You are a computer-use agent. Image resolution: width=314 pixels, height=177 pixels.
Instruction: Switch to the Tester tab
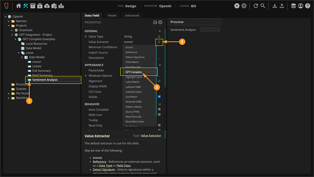(112, 15)
